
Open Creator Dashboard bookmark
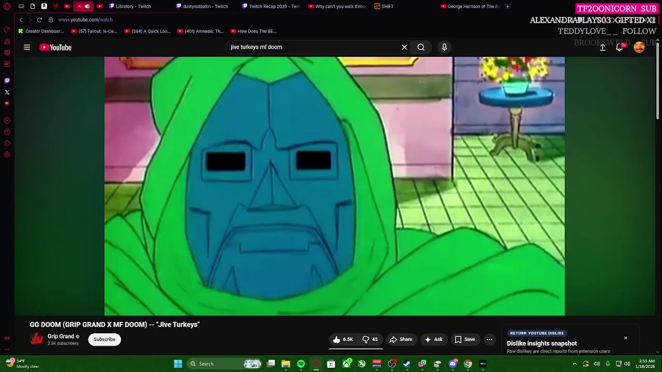(x=41, y=31)
